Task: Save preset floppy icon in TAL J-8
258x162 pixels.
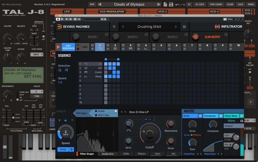Action: coord(171,5)
